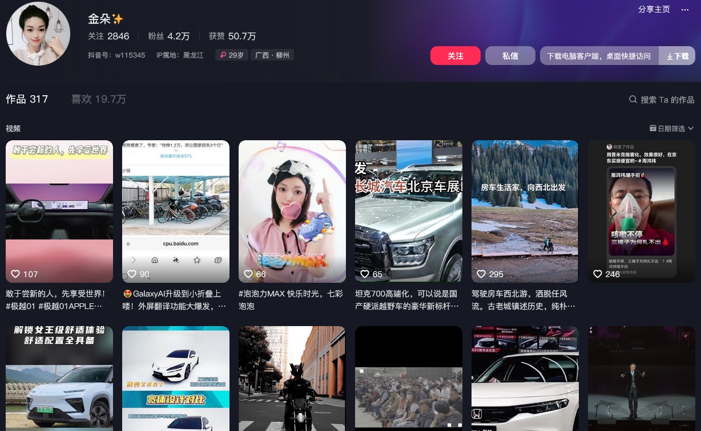Open the seated audience crowd video thumbnail
Viewport: 701px width, 431px height.
point(409,379)
